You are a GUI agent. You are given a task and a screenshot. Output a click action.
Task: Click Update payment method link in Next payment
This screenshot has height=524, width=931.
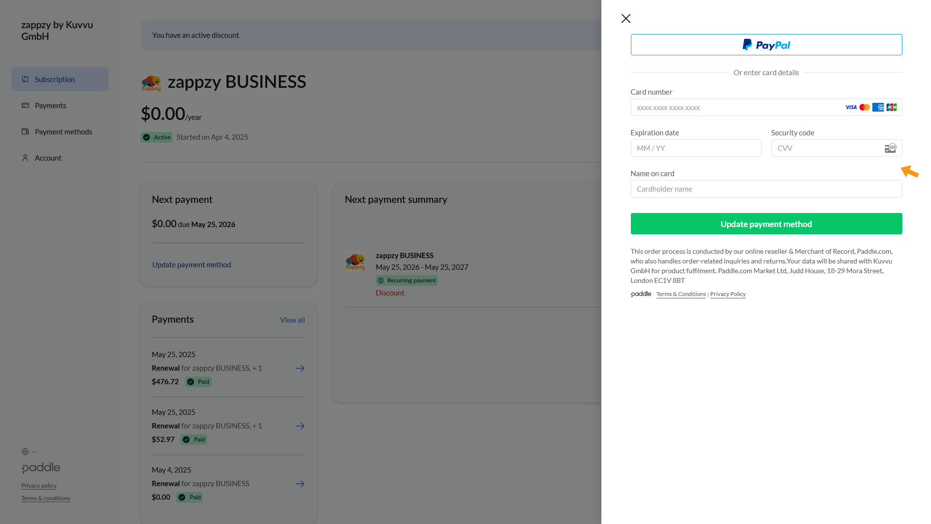(192, 265)
